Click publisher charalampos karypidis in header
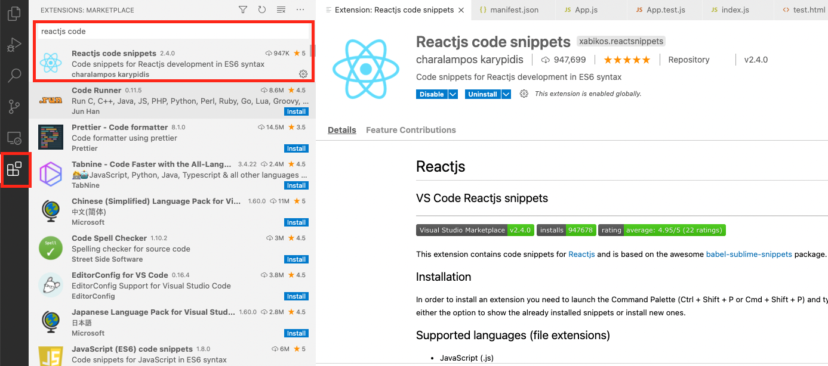Screen dimensions: 828x366 470,60
